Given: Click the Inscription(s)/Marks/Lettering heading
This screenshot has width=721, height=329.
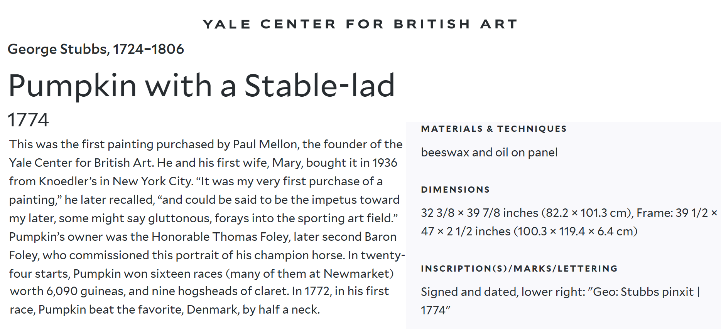Looking at the screenshot, I should 519,269.
